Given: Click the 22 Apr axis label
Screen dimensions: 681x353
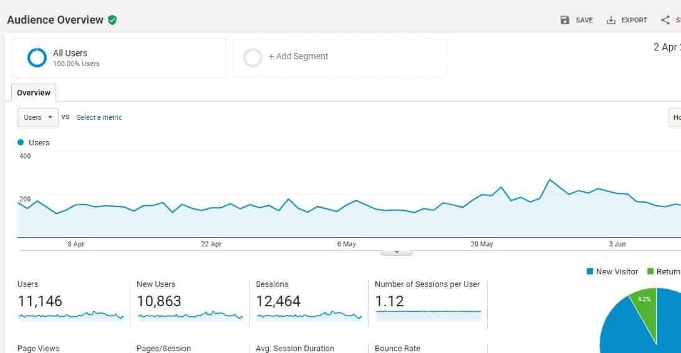Looking at the screenshot, I should point(211,244).
